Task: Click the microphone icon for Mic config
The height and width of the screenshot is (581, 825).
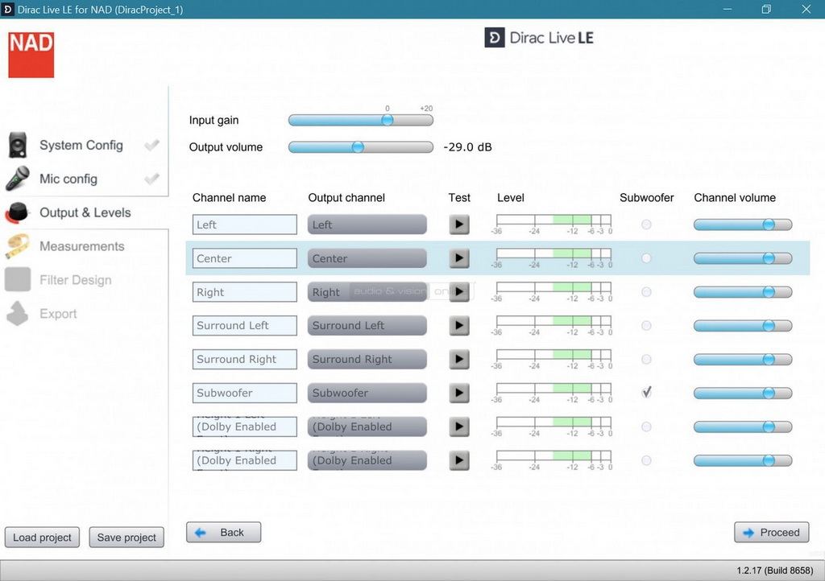Action: pyautogui.click(x=18, y=179)
